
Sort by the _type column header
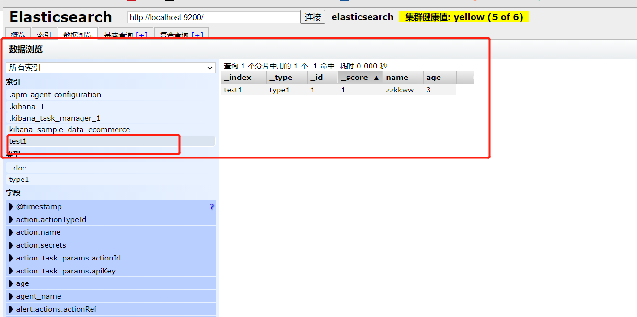click(287, 78)
